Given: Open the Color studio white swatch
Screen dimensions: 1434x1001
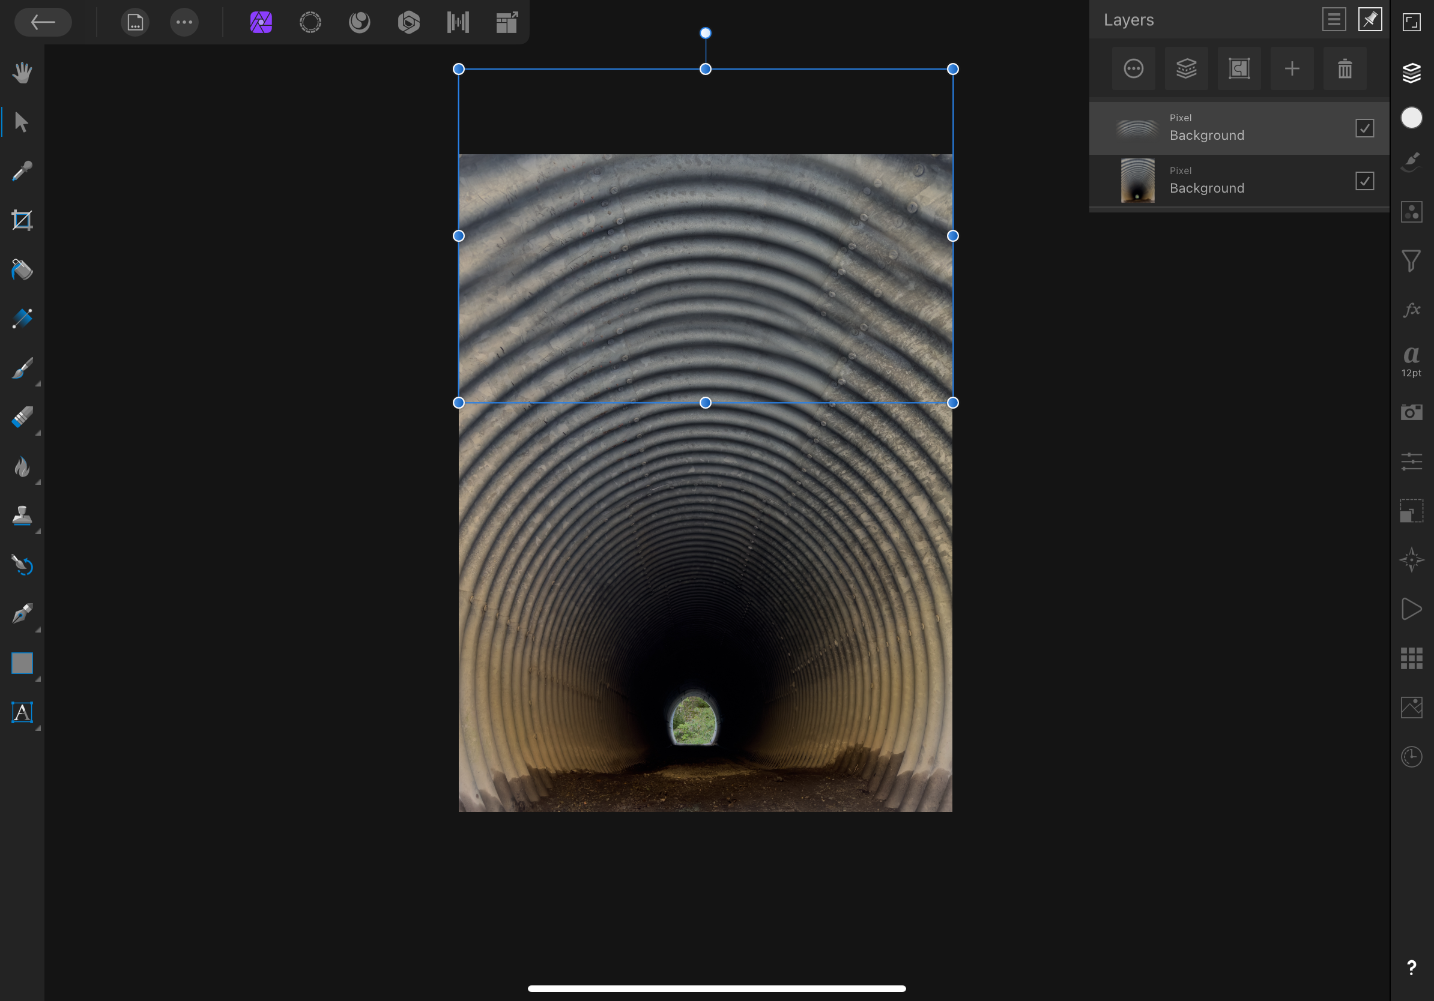Looking at the screenshot, I should 1412,118.
